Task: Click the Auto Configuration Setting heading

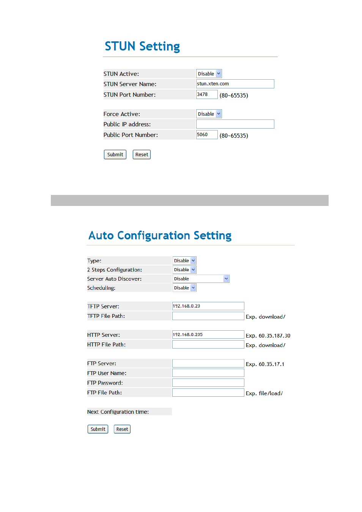Action: pos(160,236)
